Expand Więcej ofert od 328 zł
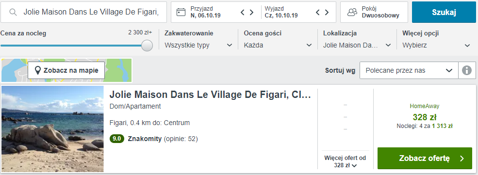 click(x=345, y=161)
